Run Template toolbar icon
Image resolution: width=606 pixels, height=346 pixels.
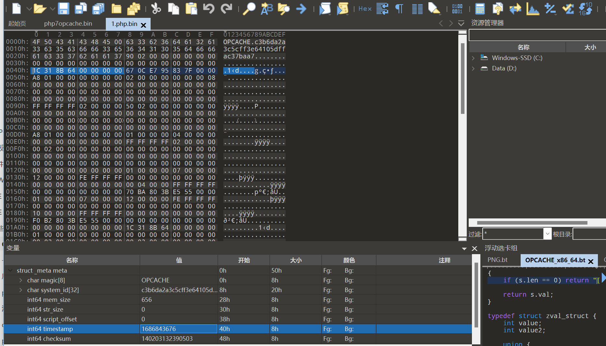click(x=342, y=8)
